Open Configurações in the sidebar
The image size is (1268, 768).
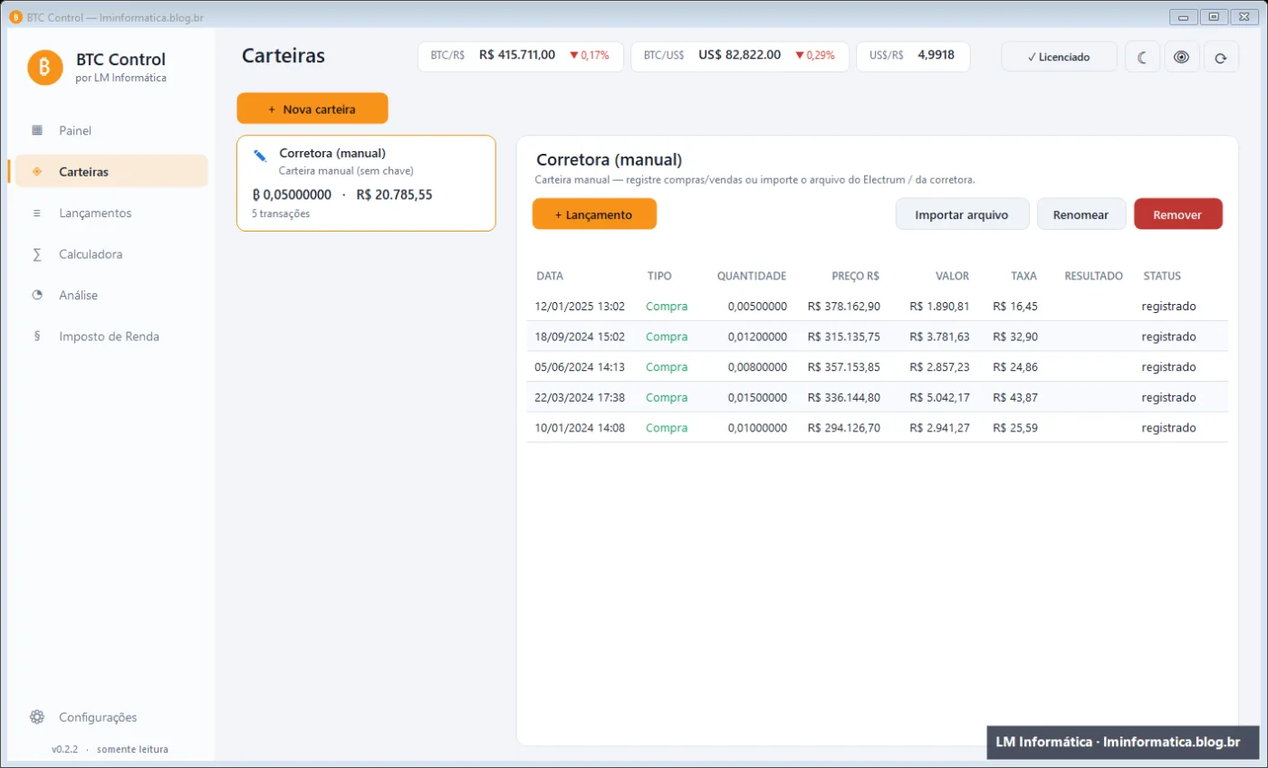(111, 717)
